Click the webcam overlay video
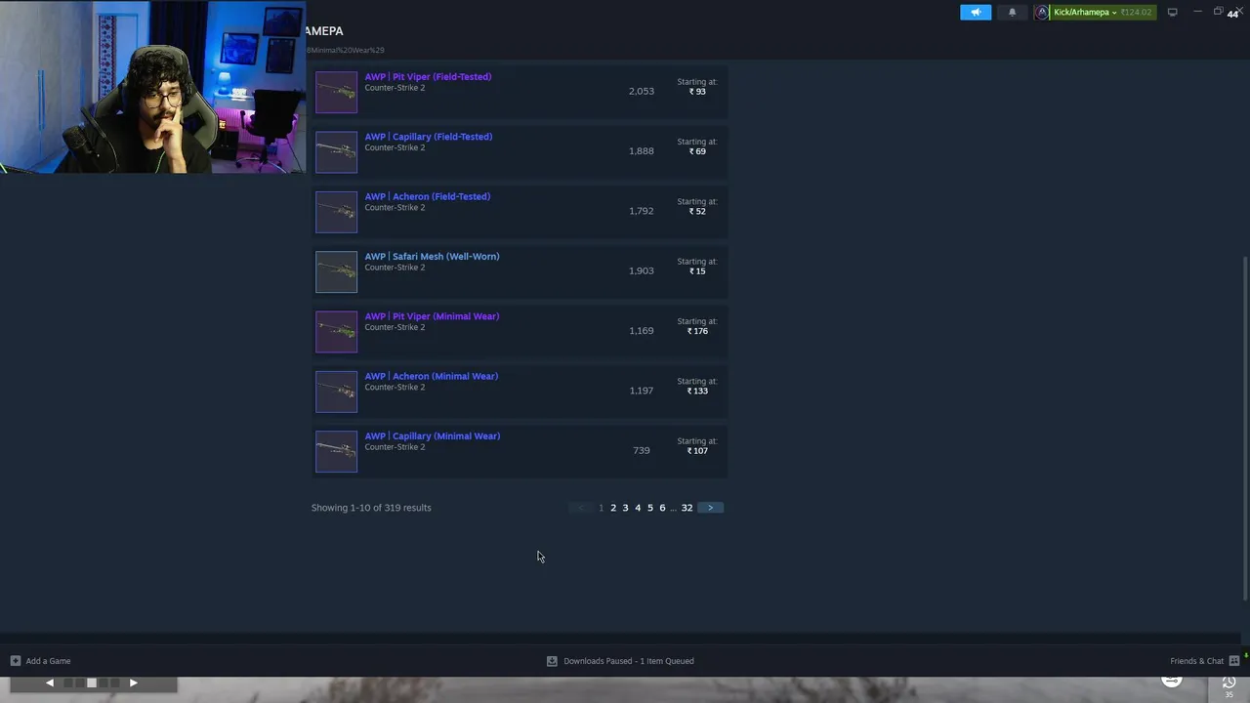This screenshot has width=1250, height=703. pyautogui.click(x=152, y=87)
